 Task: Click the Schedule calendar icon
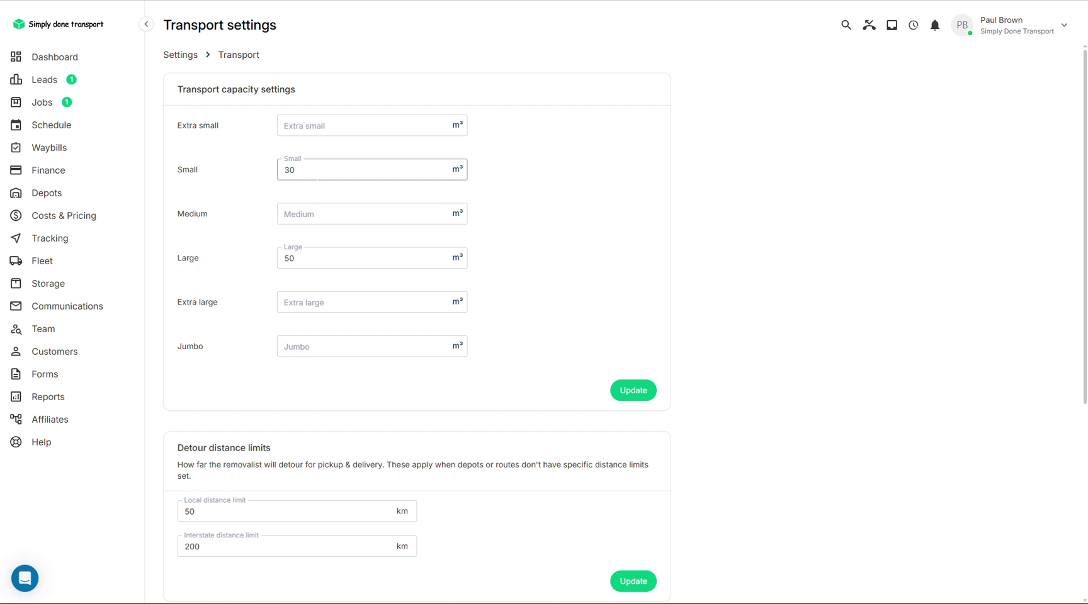(x=16, y=125)
